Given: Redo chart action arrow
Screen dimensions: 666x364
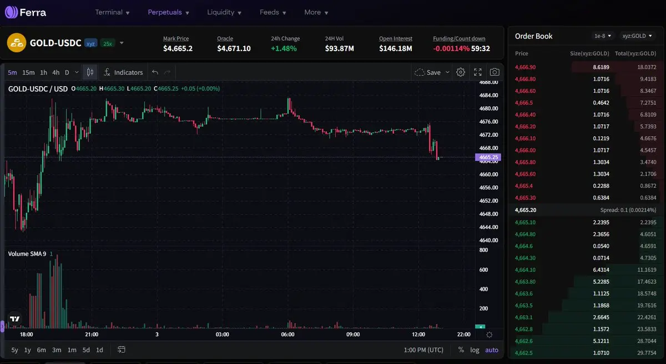Looking at the screenshot, I should tap(167, 72).
